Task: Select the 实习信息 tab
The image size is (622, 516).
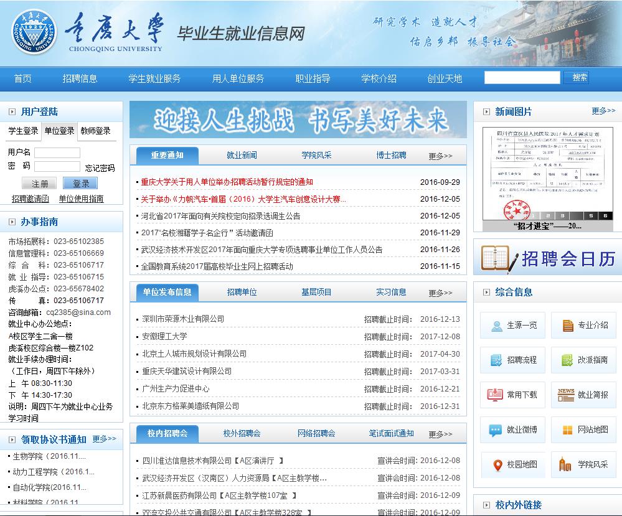Action: point(391,293)
